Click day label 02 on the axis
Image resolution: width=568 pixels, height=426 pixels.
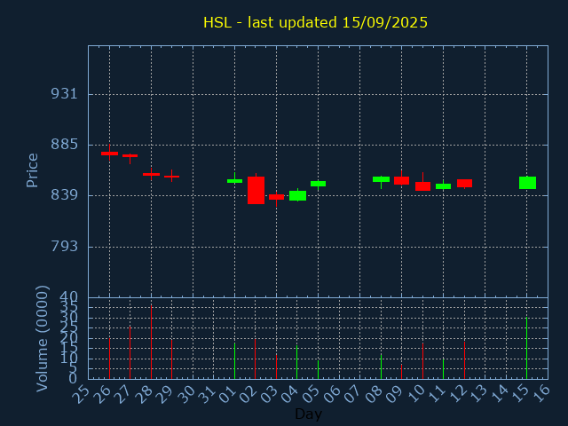[248, 395]
